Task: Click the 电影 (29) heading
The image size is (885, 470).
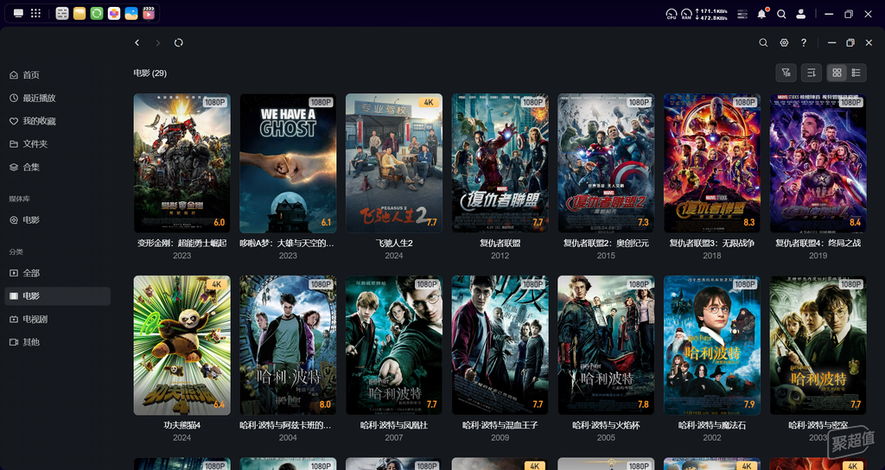Action: pyautogui.click(x=150, y=73)
